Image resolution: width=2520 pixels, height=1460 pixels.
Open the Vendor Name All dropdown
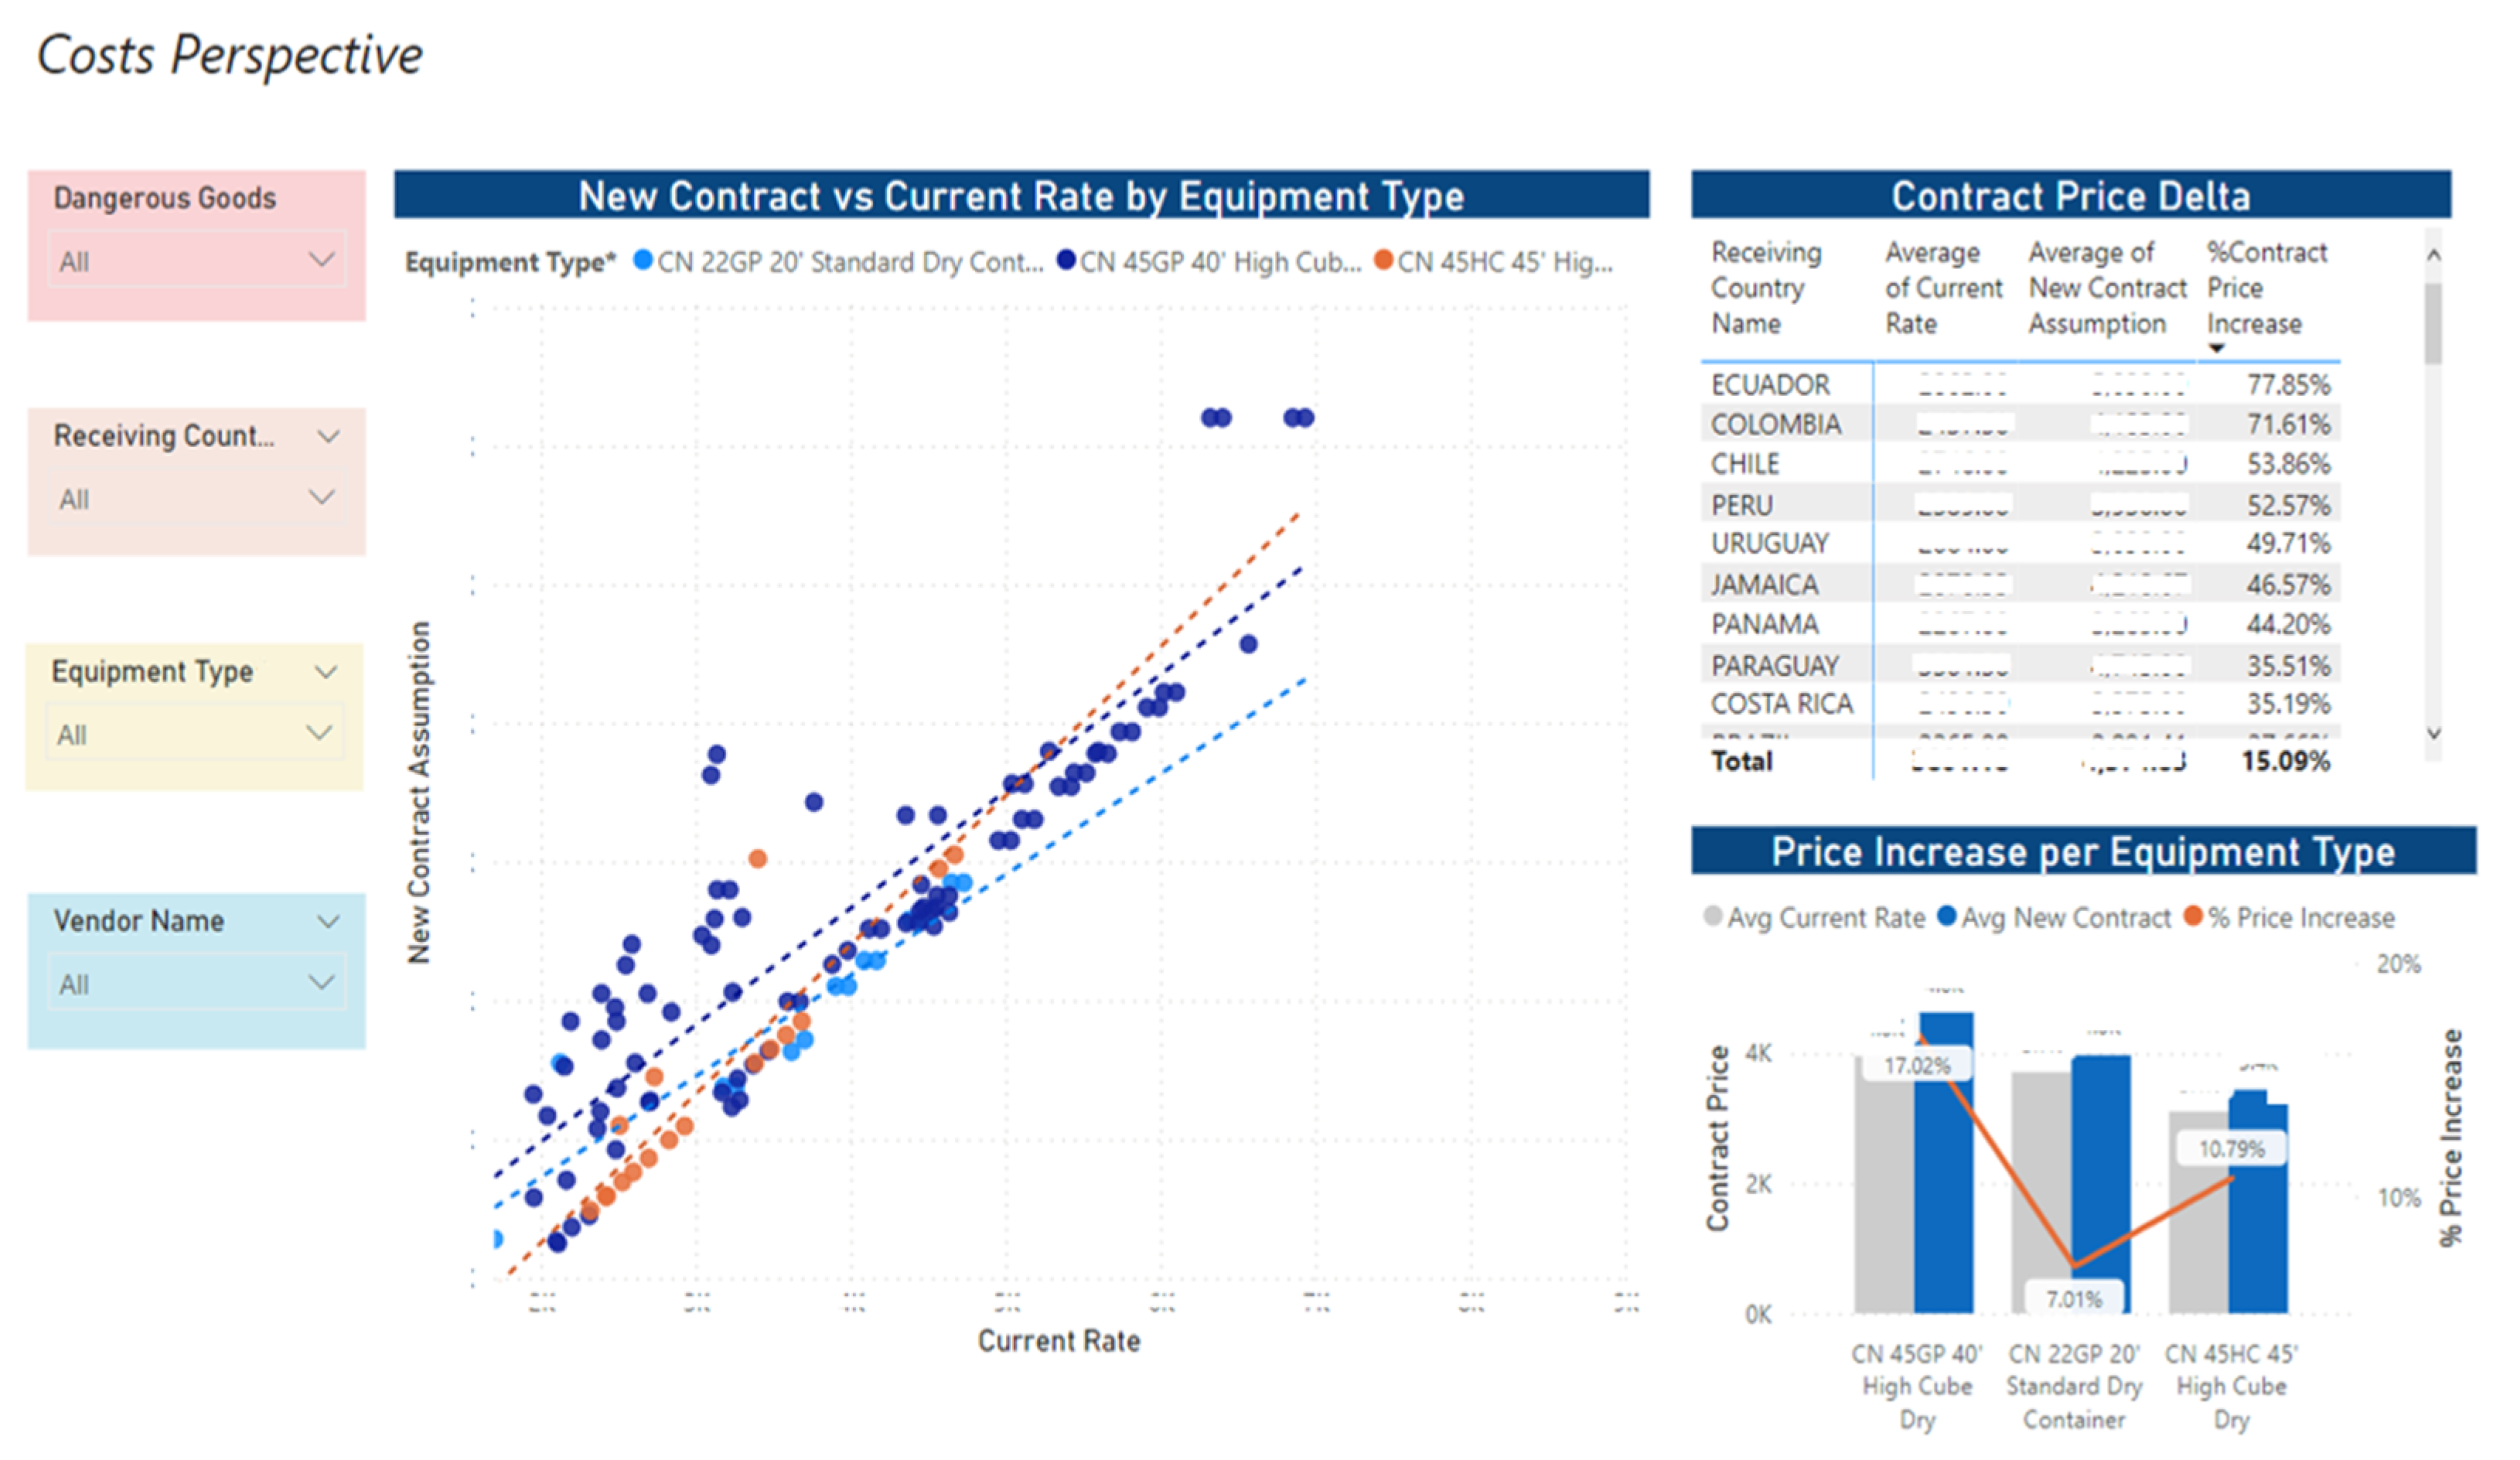coord(196,984)
